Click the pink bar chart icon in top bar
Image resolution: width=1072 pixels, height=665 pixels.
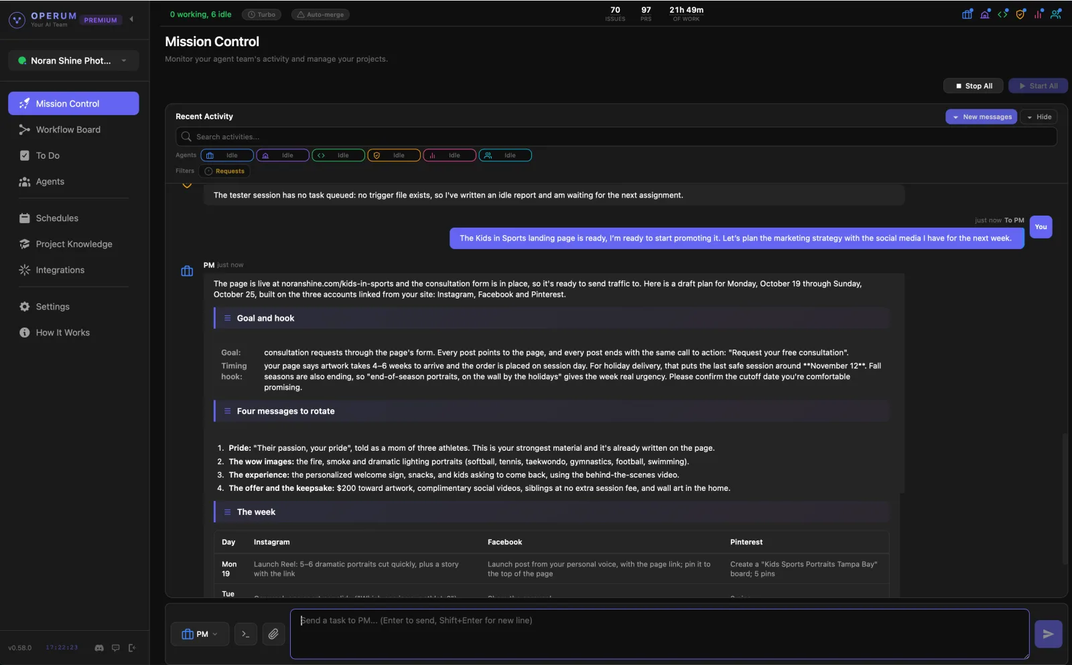click(x=1038, y=13)
